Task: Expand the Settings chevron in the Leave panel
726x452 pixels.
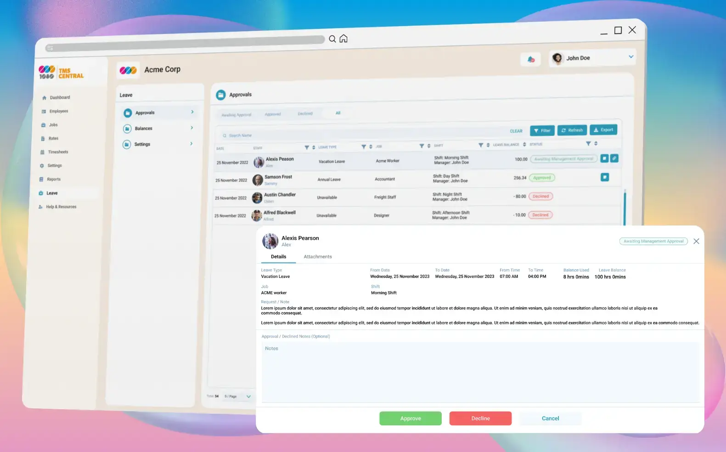Action: (x=191, y=144)
